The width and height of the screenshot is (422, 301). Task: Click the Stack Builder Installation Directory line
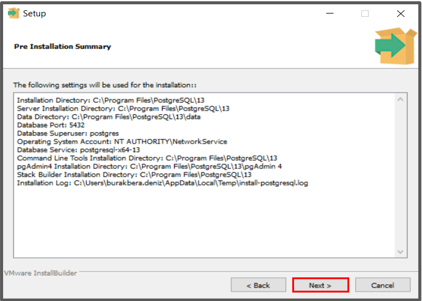[x=134, y=174]
